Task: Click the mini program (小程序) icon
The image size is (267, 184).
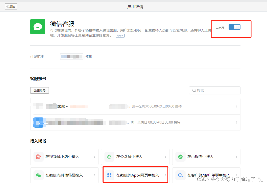Action: tap(180, 157)
